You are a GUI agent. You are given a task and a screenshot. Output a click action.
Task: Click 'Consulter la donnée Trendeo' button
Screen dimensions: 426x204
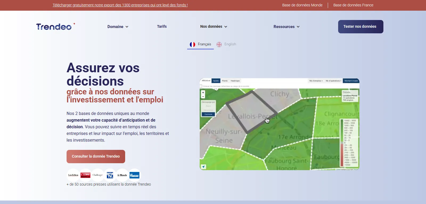pyautogui.click(x=96, y=157)
